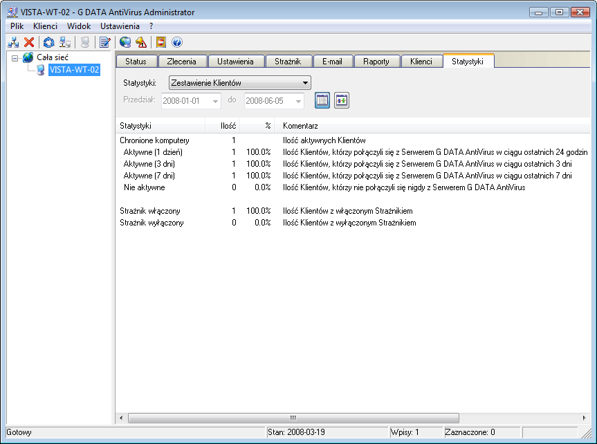Click 'Wpisy: 1' in status bar
Screen dimensions: 597x444
[405, 432]
